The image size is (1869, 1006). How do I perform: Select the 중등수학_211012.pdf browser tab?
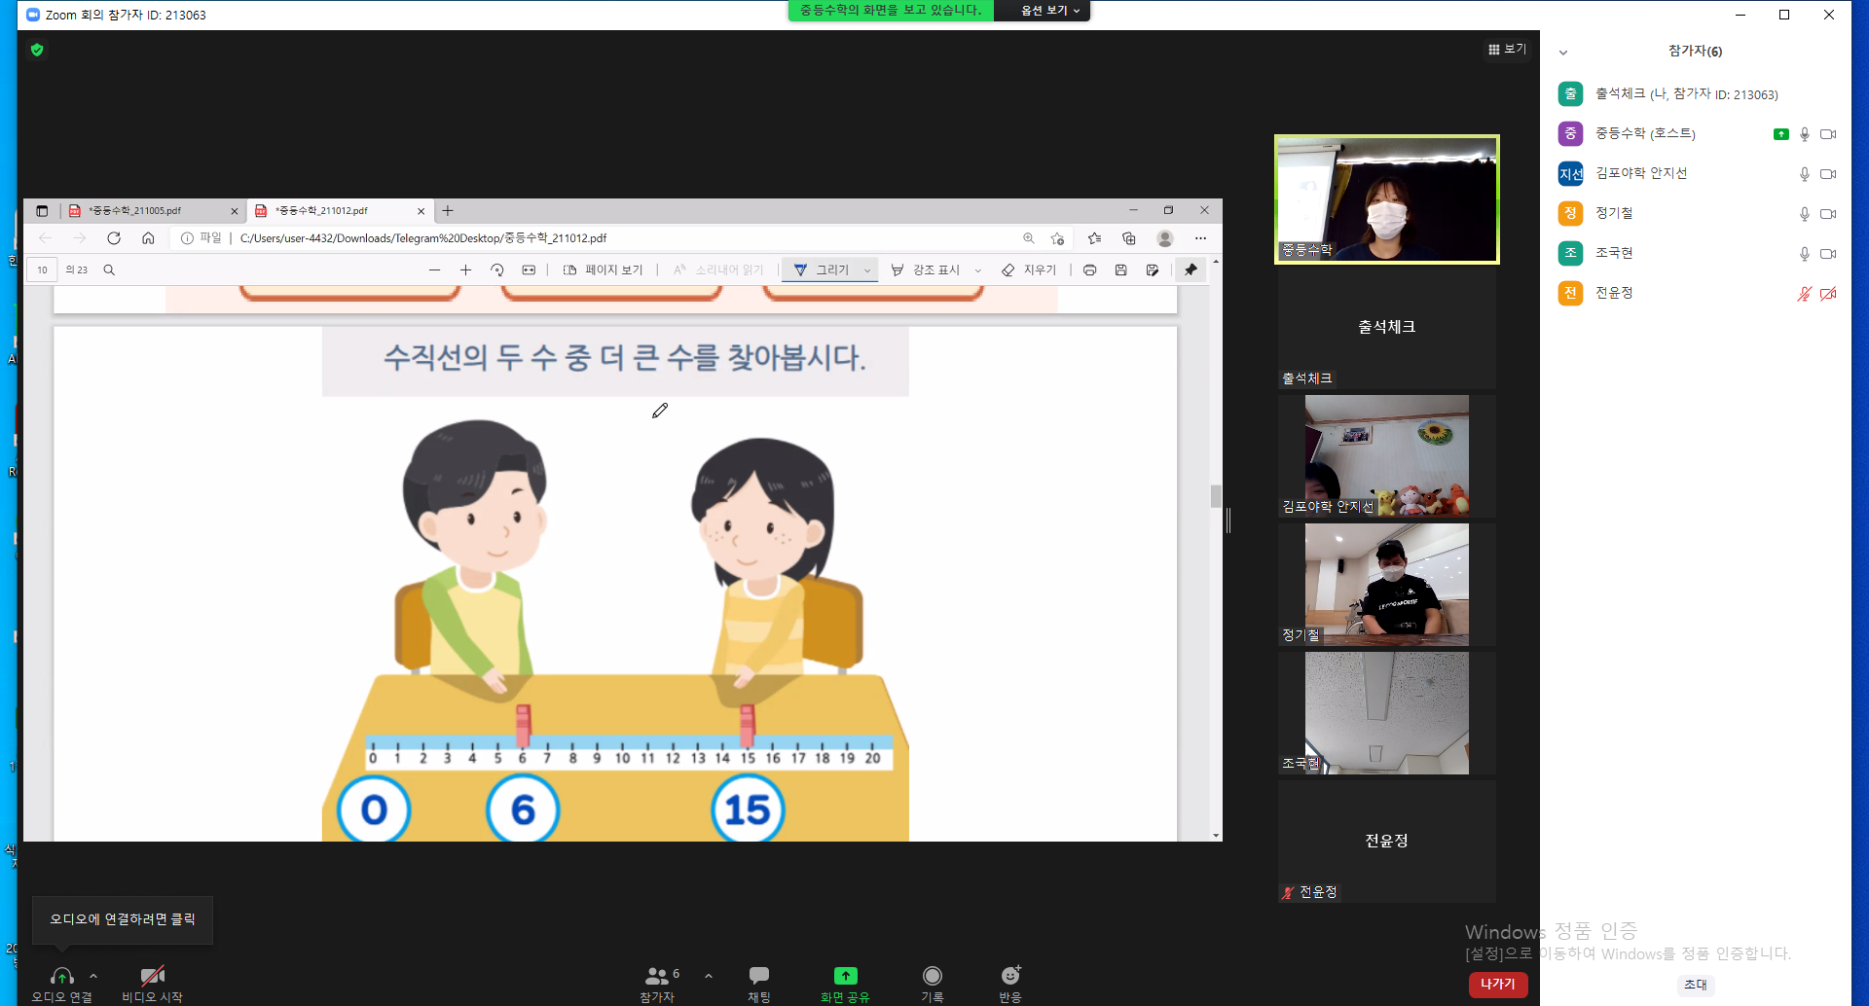(x=339, y=210)
